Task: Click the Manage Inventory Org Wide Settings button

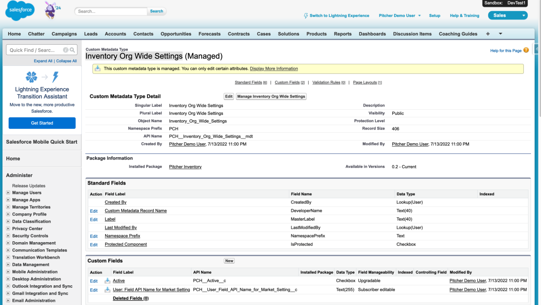Action: tap(271, 96)
